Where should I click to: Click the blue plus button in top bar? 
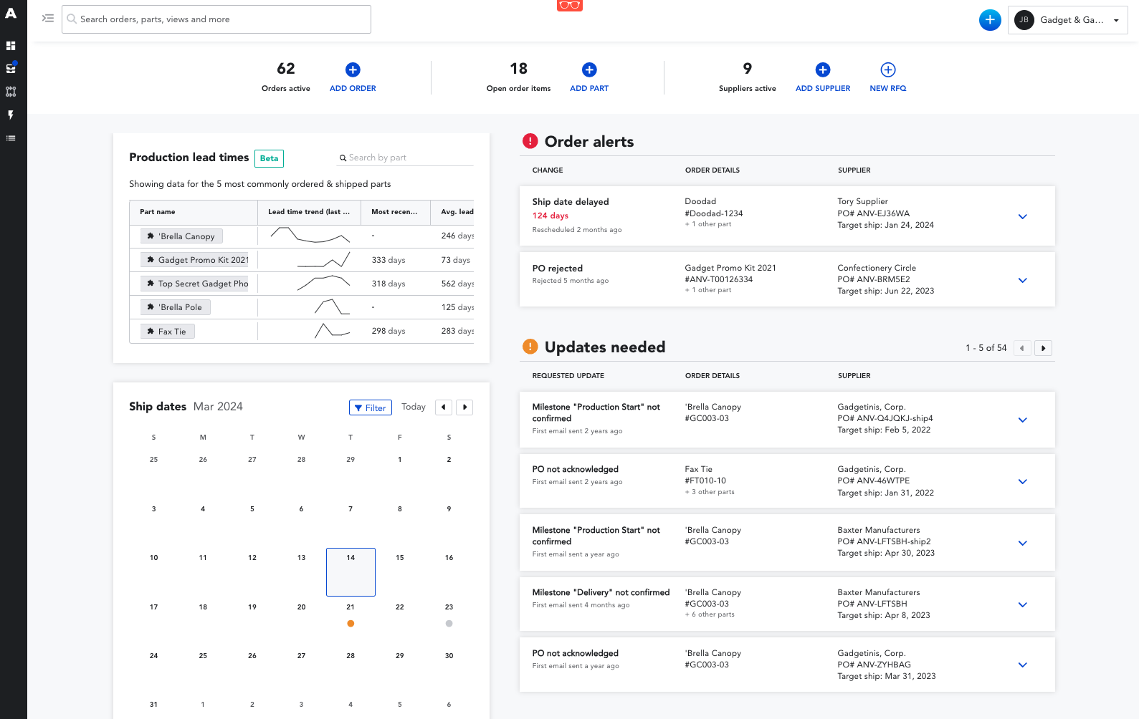(990, 20)
